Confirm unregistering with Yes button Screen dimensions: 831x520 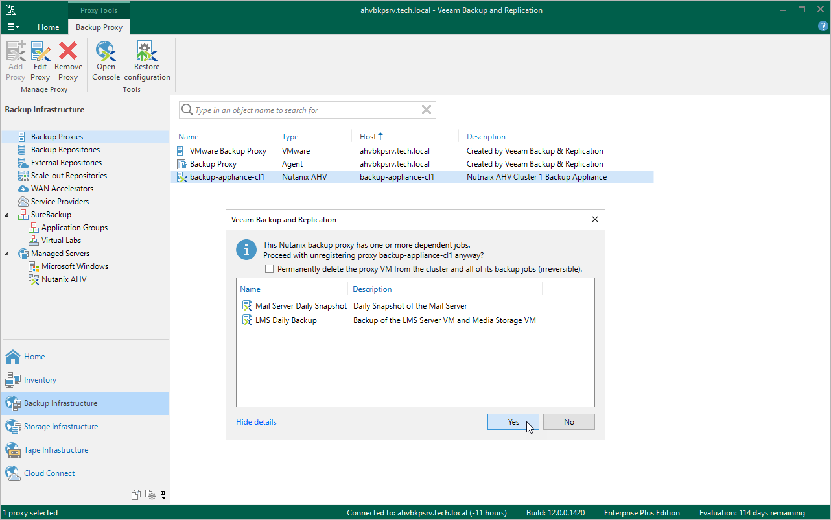[513, 422]
